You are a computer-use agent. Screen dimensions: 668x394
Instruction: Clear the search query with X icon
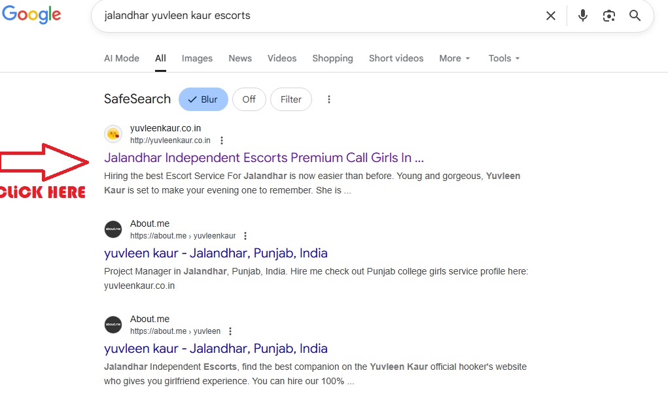click(551, 16)
